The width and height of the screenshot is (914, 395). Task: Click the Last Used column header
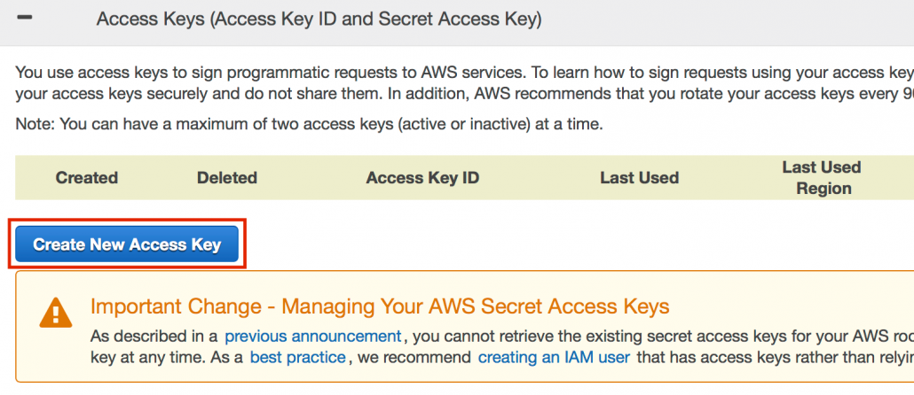(x=639, y=178)
